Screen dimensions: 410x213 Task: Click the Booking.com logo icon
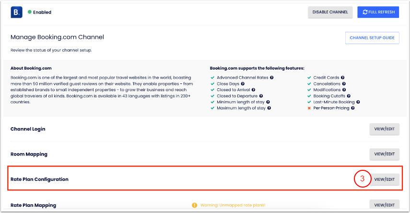point(17,12)
